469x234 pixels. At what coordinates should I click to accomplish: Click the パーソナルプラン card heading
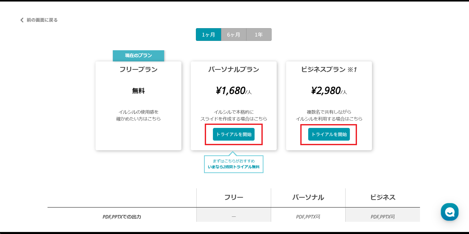(233, 70)
